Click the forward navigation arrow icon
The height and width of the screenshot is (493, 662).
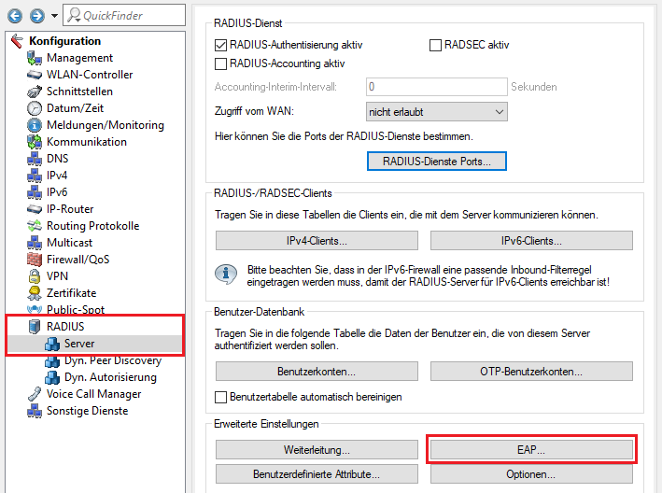point(37,16)
